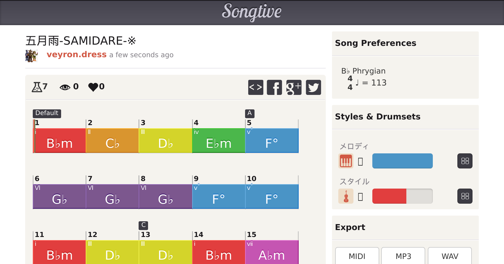
Task: Open the melody drumset grid button
Action: pos(465,161)
